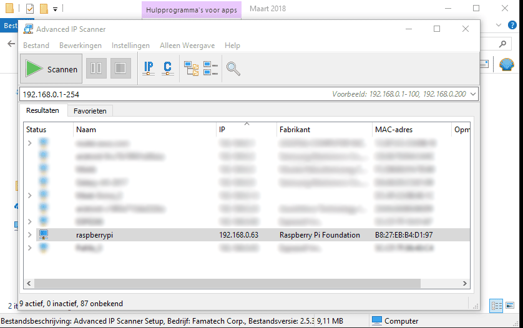Sort by the Status column header

pyautogui.click(x=48, y=130)
